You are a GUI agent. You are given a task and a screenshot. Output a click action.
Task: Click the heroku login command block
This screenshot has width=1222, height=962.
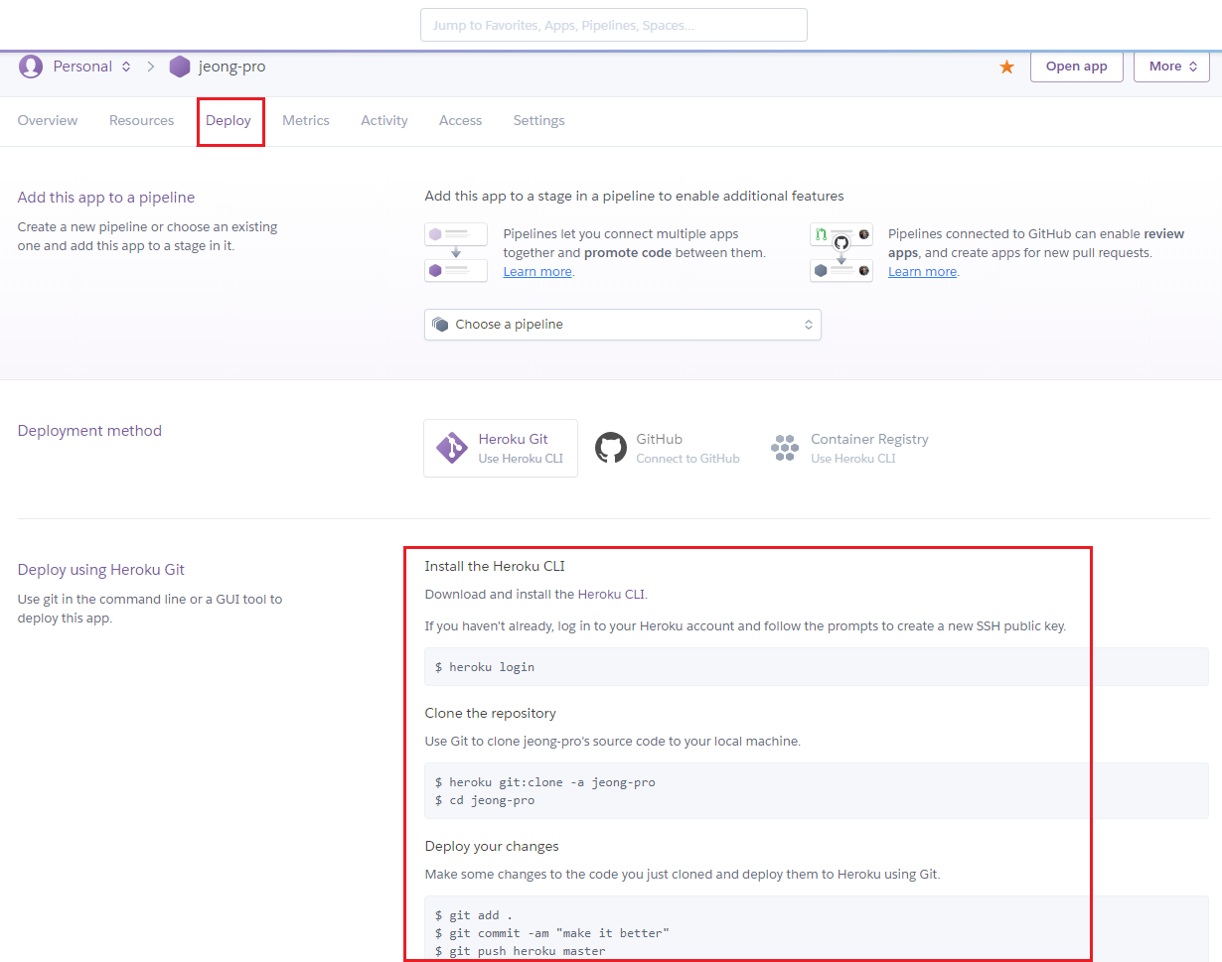tap(817, 667)
